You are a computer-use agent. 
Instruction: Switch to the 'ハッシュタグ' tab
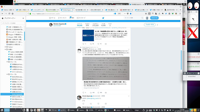tap(37, 10)
